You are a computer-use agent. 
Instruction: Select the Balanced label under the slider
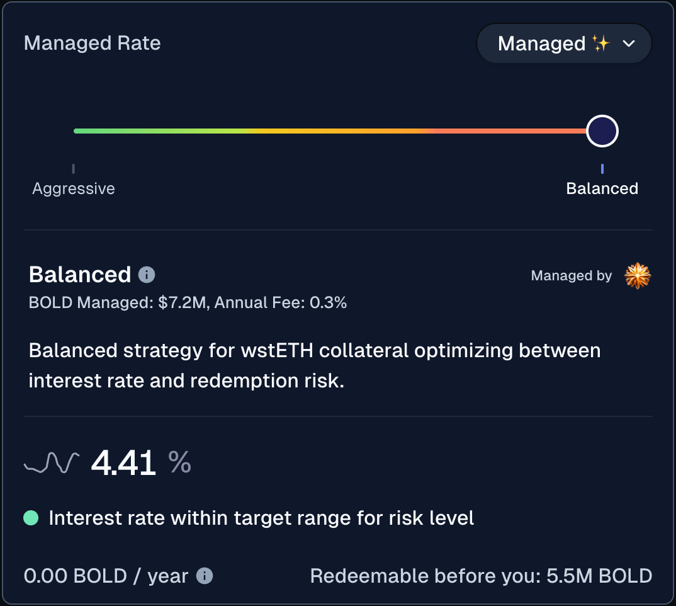coord(602,188)
